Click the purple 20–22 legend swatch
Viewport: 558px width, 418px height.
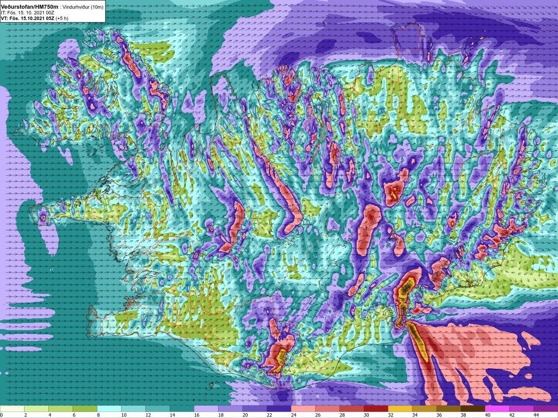[x=255, y=409]
